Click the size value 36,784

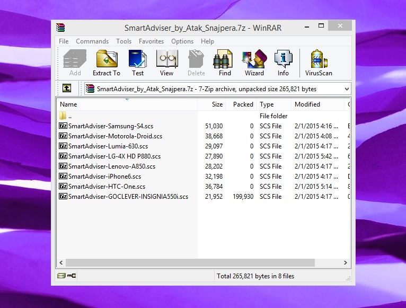(214, 187)
